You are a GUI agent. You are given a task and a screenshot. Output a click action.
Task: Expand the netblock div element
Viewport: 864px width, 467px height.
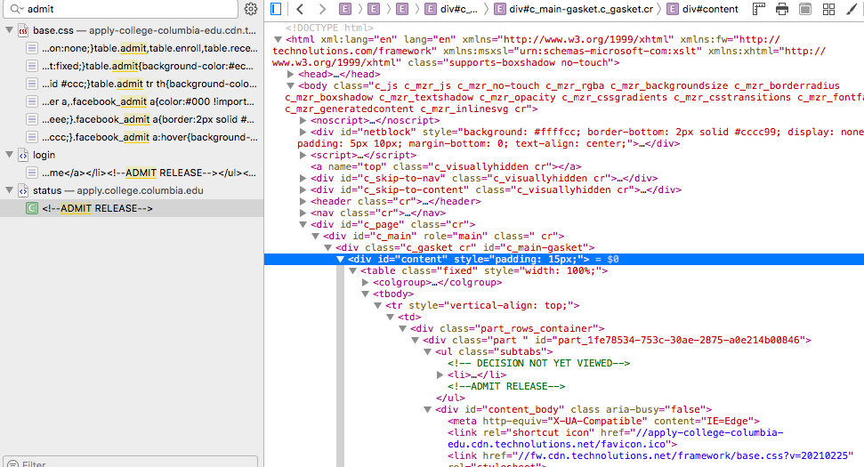[x=303, y=132]
